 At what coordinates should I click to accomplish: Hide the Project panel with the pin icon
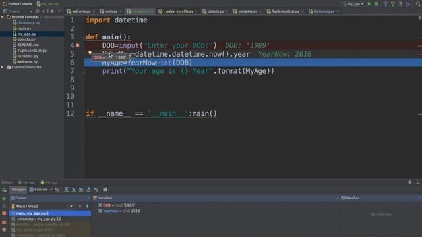[x=60, y=11]
